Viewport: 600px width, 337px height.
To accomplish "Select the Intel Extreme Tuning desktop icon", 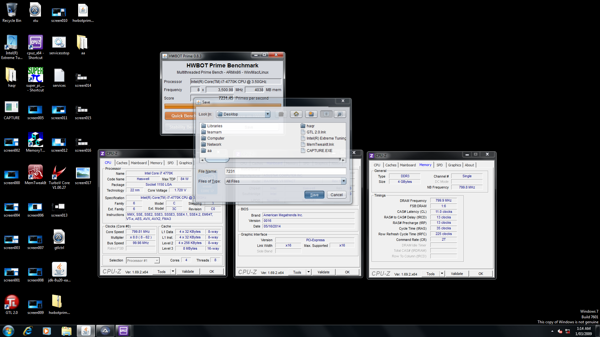I will pyautogui.click(x=12, y=47).
